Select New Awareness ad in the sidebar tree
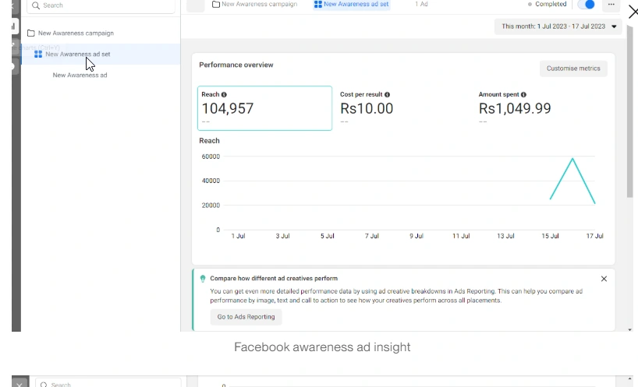638x387 pixels. tap(80, 76)
